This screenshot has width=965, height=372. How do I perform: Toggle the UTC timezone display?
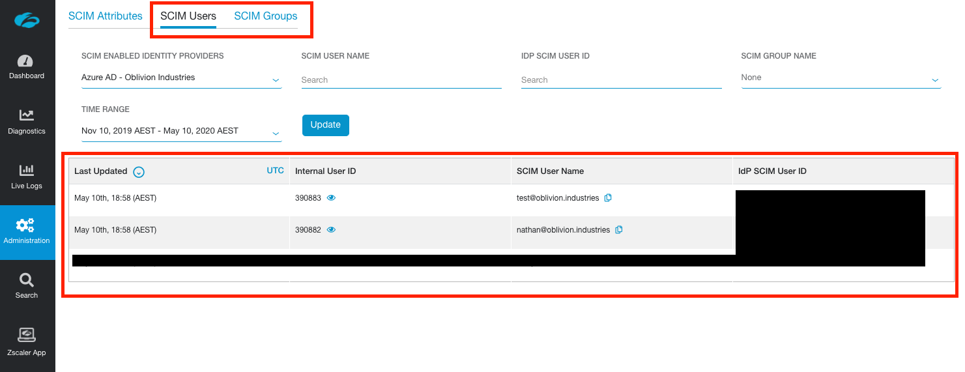click(x=275, y=171)
